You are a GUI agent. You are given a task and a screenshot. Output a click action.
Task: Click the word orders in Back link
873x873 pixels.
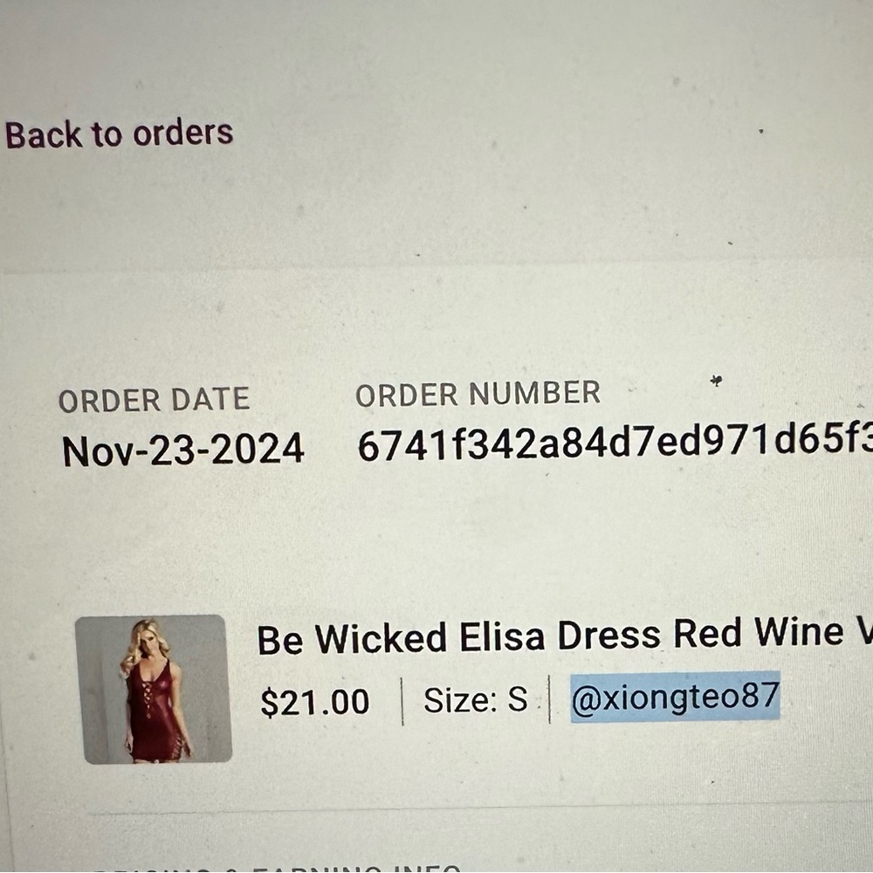pyautogui.click(x=183, y=133)
